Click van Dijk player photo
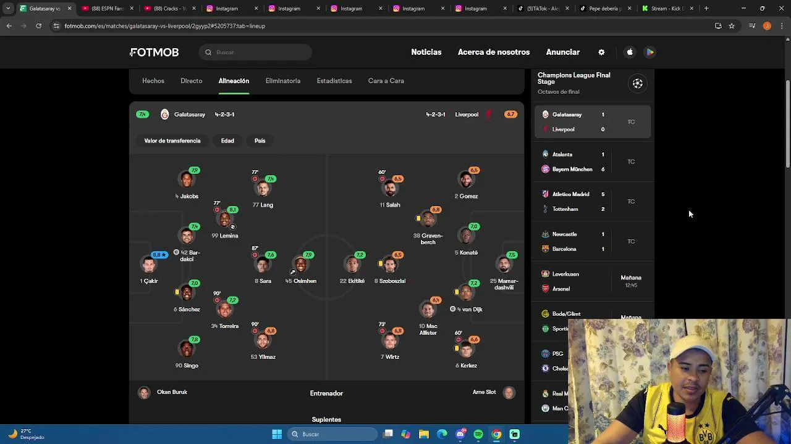791x444 pixels. (467, 294)
